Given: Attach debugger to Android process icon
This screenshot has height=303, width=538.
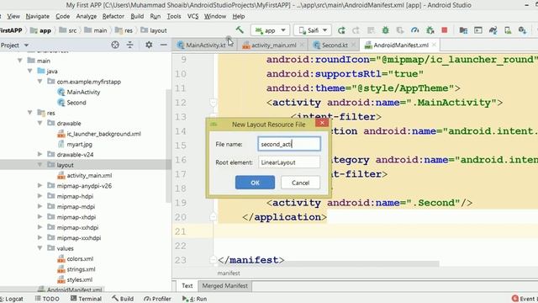Looking at the screenshot, I should point(430,30).
